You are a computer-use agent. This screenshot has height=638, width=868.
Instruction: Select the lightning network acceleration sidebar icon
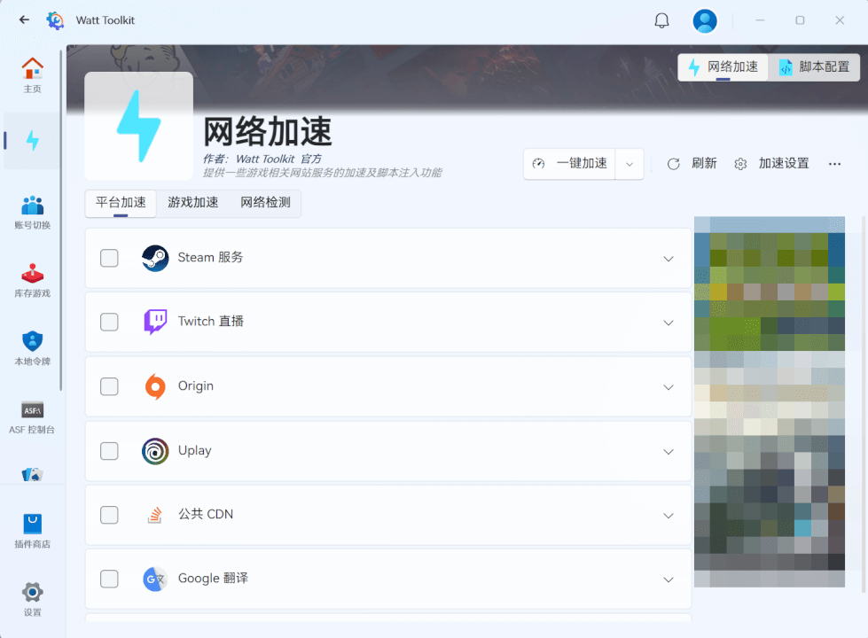(33, 140)
